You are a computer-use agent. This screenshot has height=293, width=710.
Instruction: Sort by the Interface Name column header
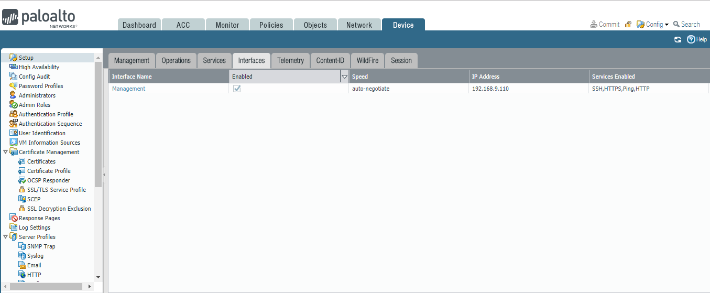169,77
